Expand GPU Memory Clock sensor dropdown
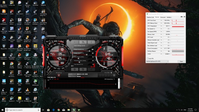This screenshot has height=112, width=199. tap(161, 23)
